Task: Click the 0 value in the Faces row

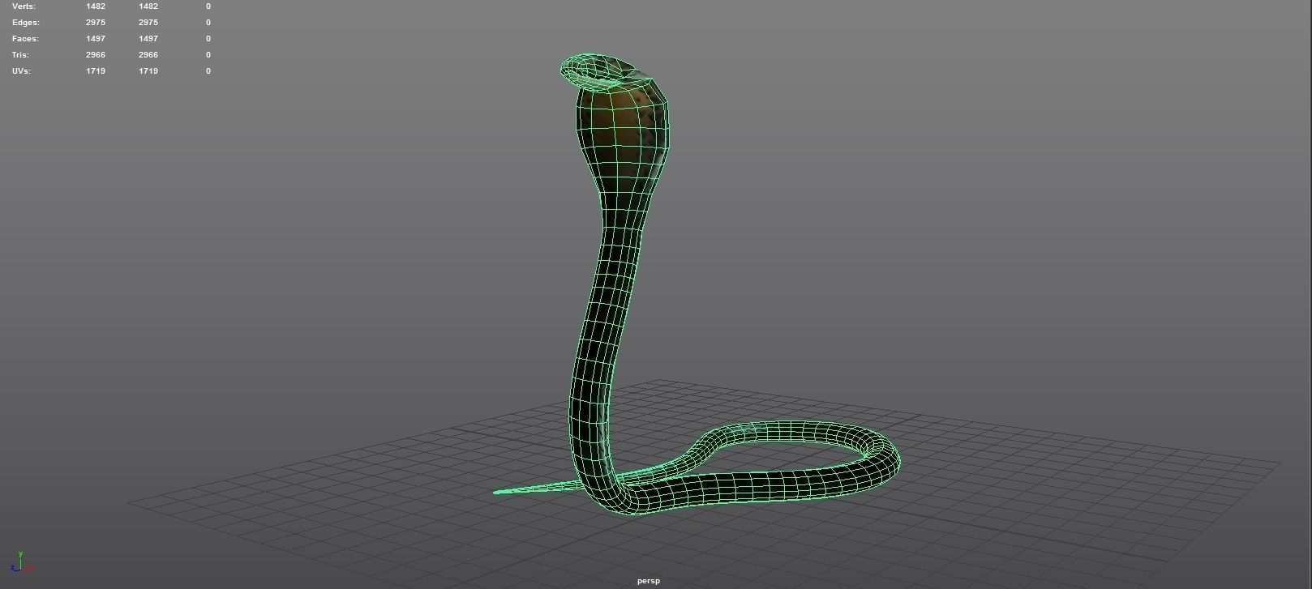Action: [208, 39]
